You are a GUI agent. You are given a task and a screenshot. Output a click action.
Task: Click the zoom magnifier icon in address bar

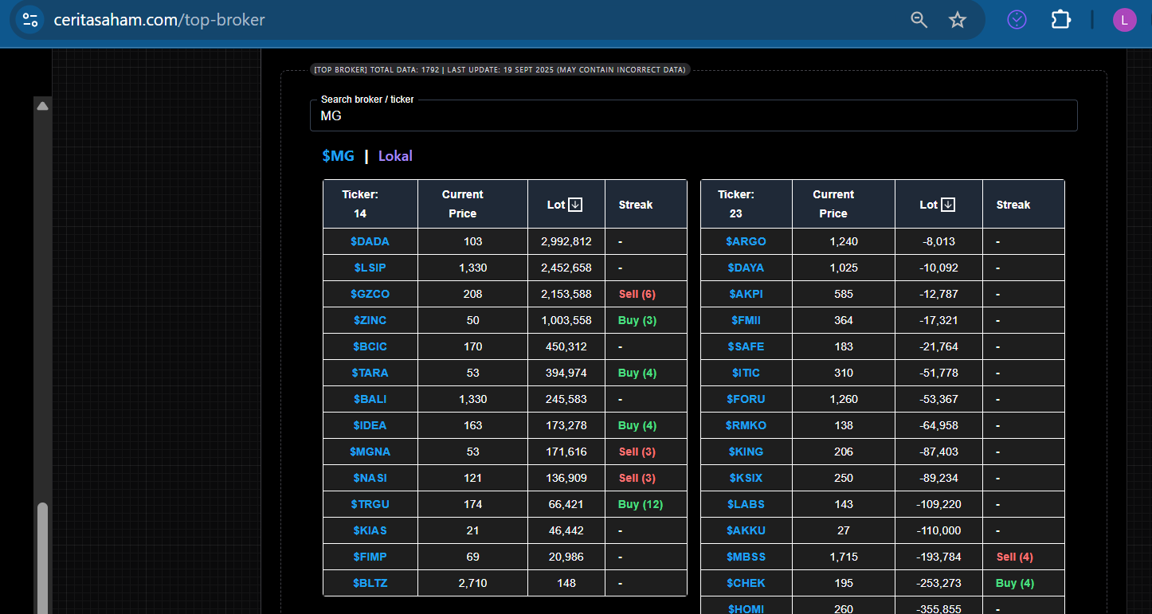919,20
